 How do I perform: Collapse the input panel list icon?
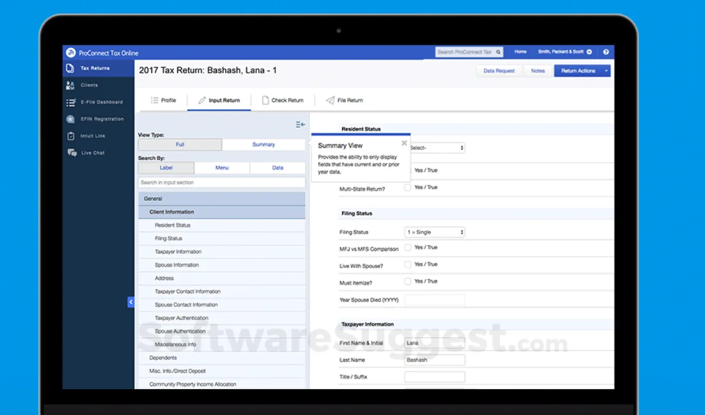pyautogui.click(x=300, y=124)
